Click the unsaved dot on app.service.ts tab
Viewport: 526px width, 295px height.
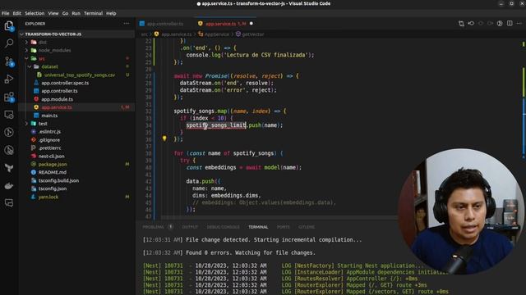pos(251,24)
